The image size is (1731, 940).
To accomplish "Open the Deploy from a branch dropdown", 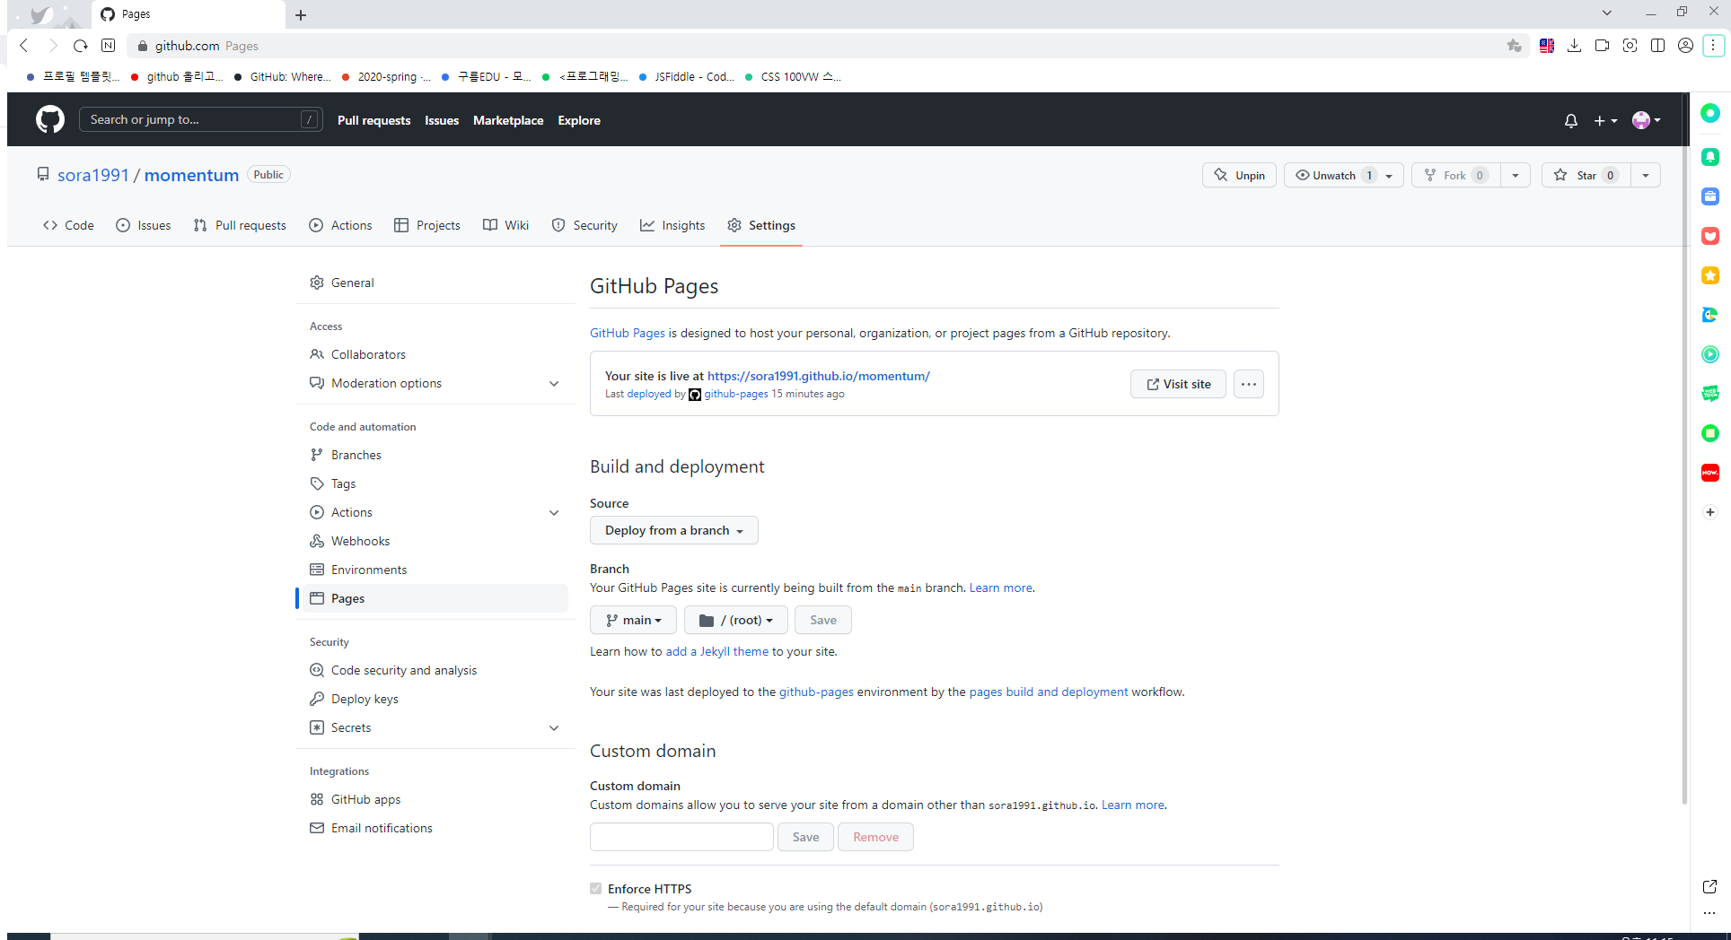I will click(674, 530).
